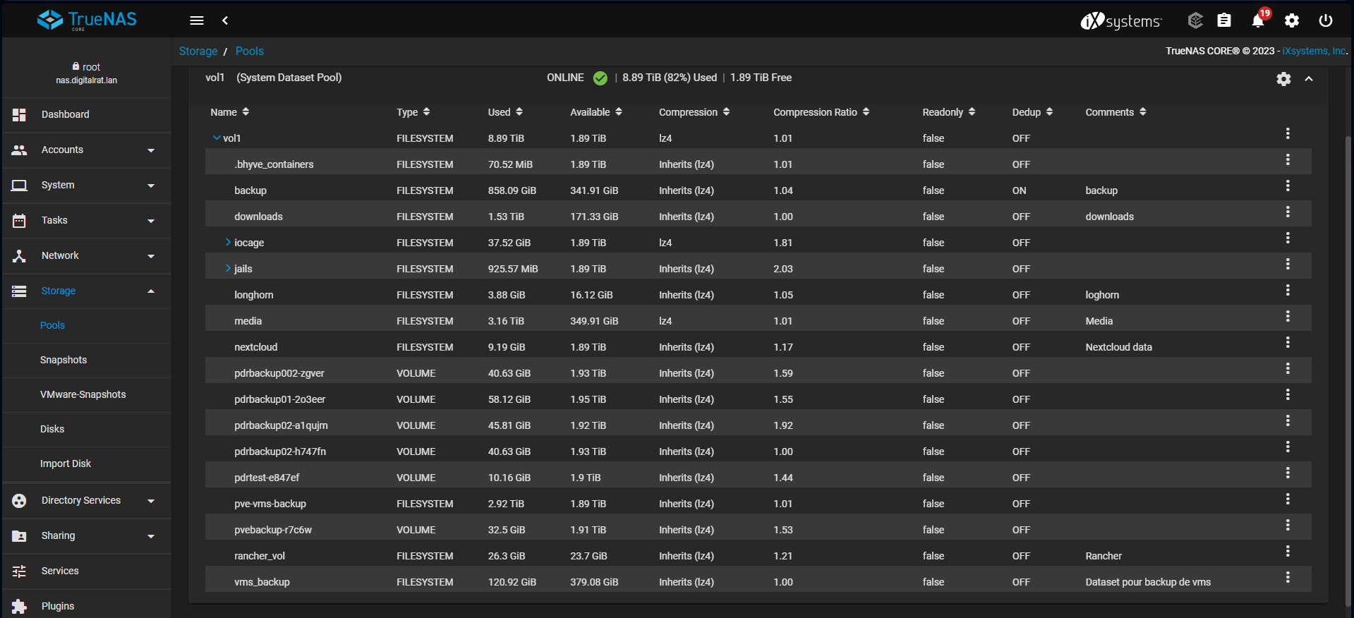Click the Storage breadcrumb link
This screenshot has height=618, width=1354.
coord(198,51)
